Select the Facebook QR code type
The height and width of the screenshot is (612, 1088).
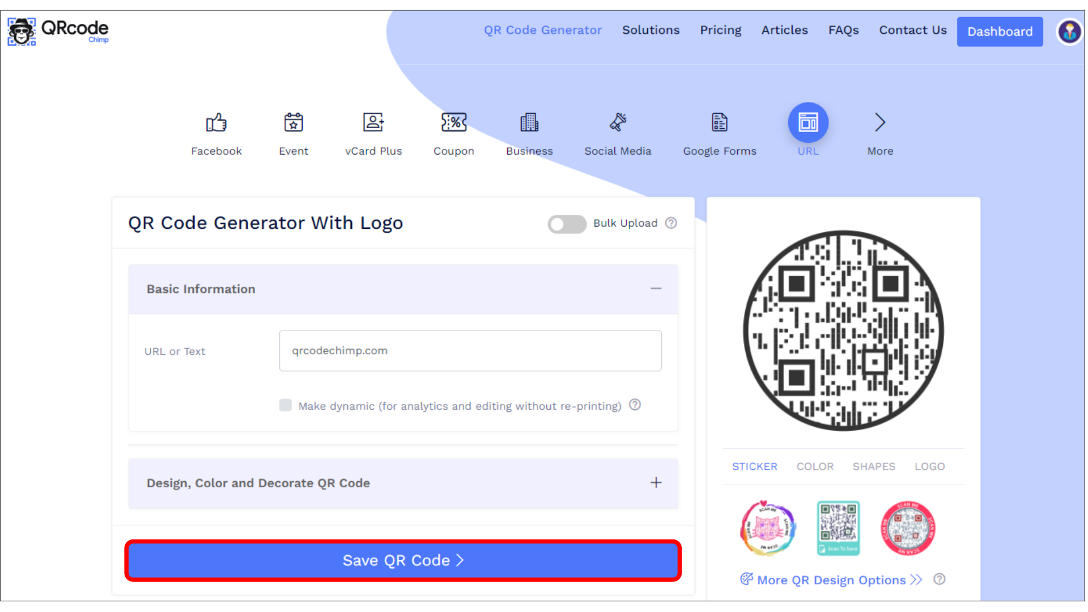[216, 133]
